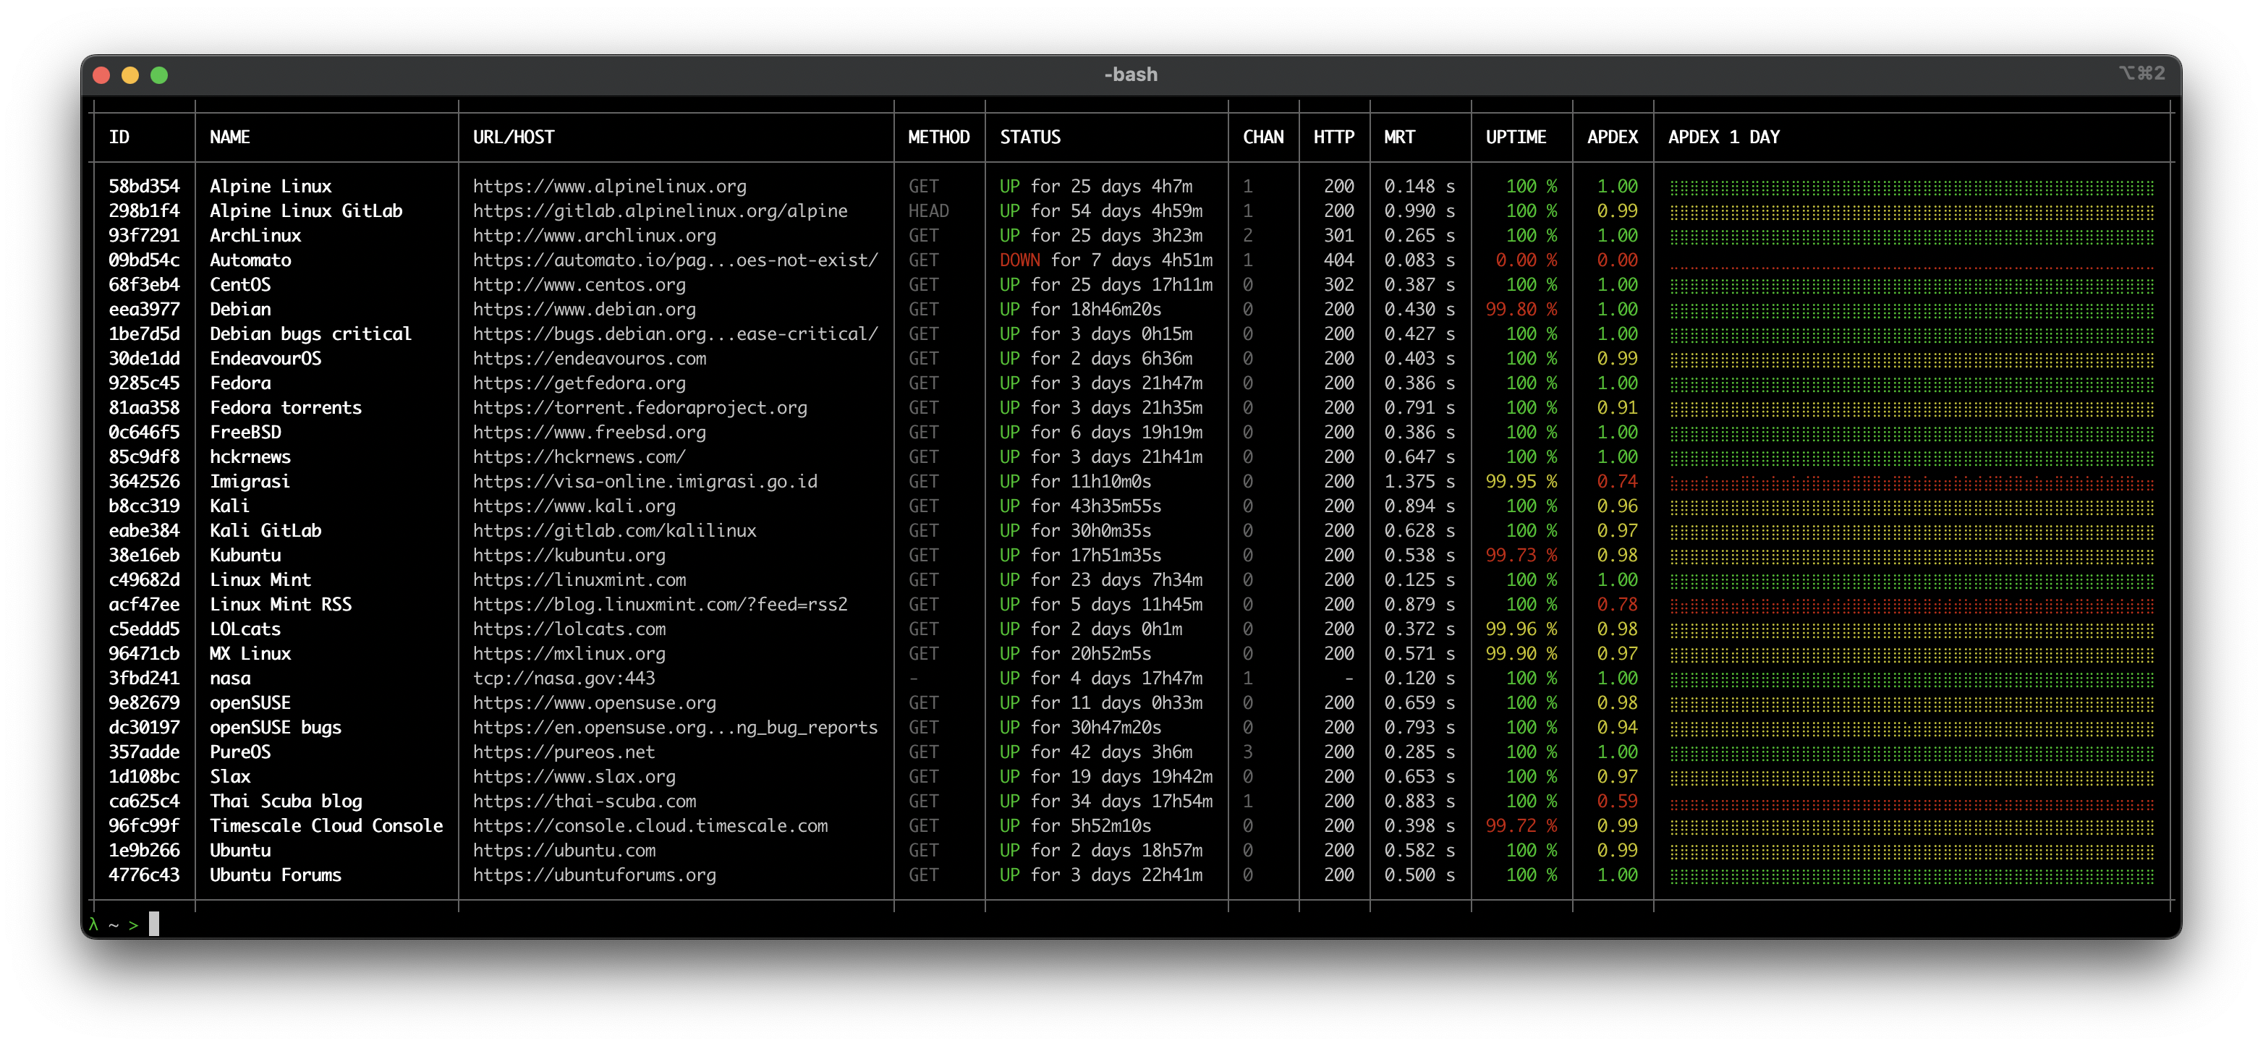The width and height of the screenshot is (2263, 1046).
Task: Click the green zoom window button
Action: 159,75
